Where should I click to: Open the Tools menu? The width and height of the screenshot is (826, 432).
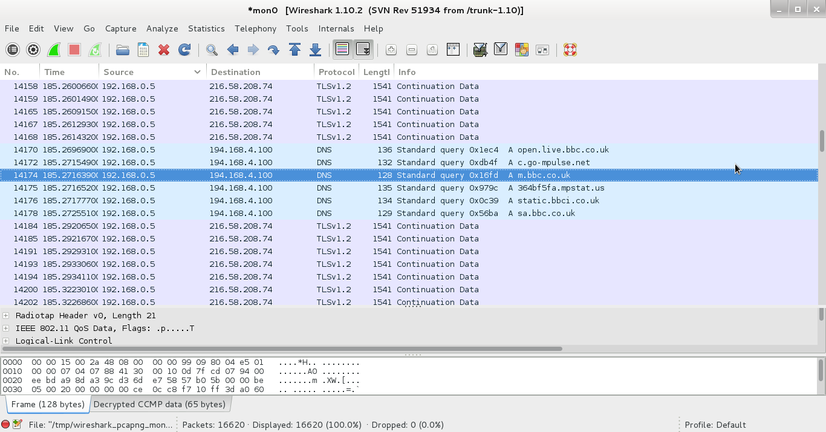pyautogui.click(x=297, y=28)
